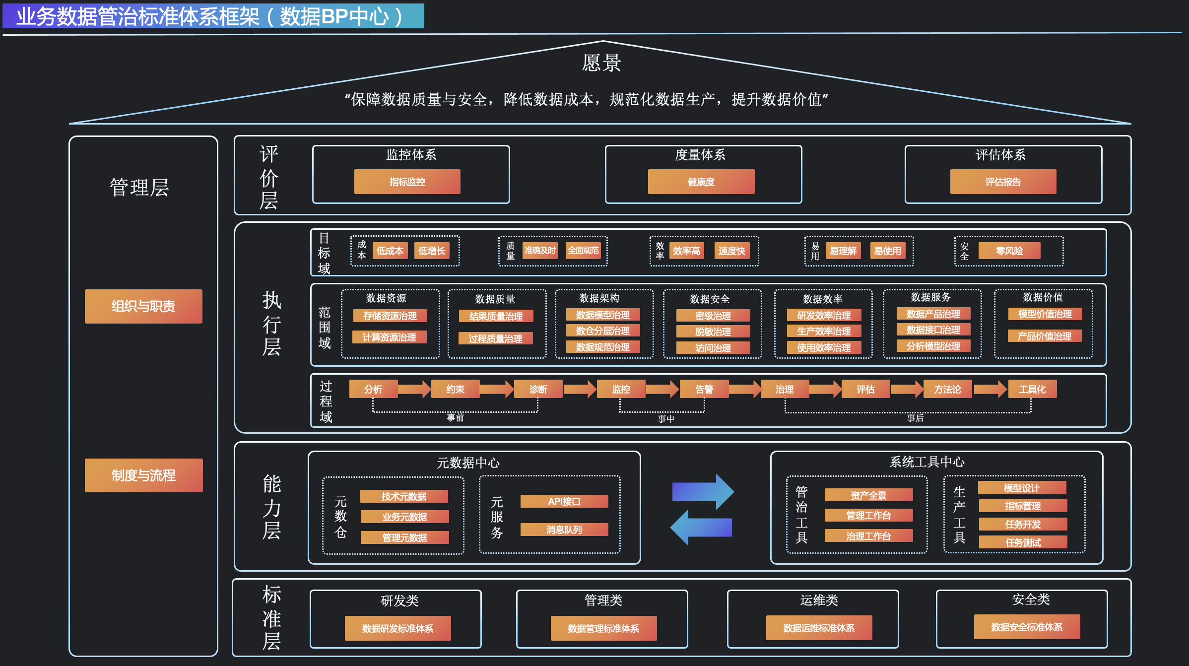1189x666 pixels.
Task: Click arrow between 方法论 and 工具化
Action: 990,389
